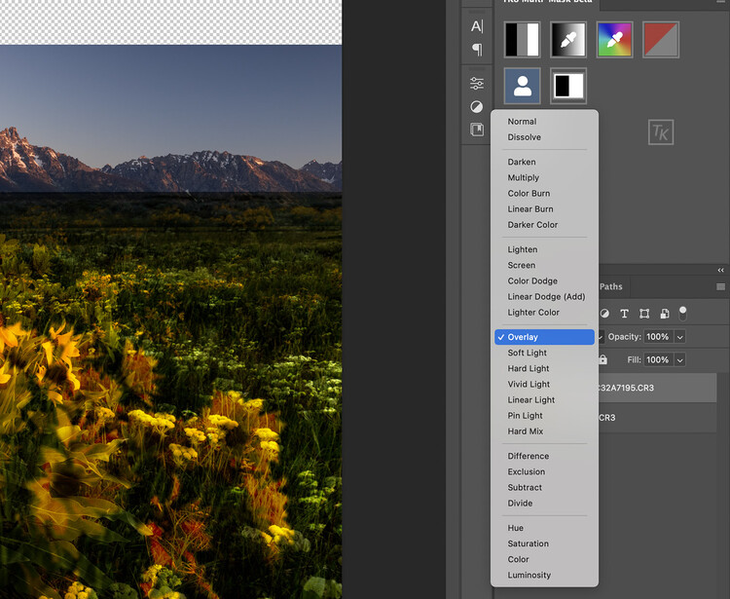Click the Fill 100% field
730x599 pixels.
tap(658, 359)
